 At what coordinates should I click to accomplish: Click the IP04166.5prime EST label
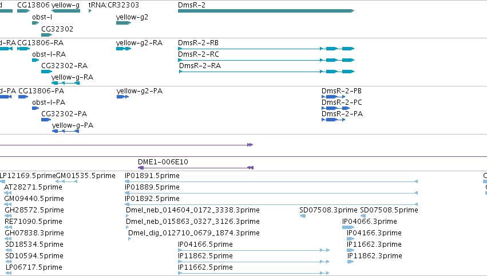tap(205, 245)
